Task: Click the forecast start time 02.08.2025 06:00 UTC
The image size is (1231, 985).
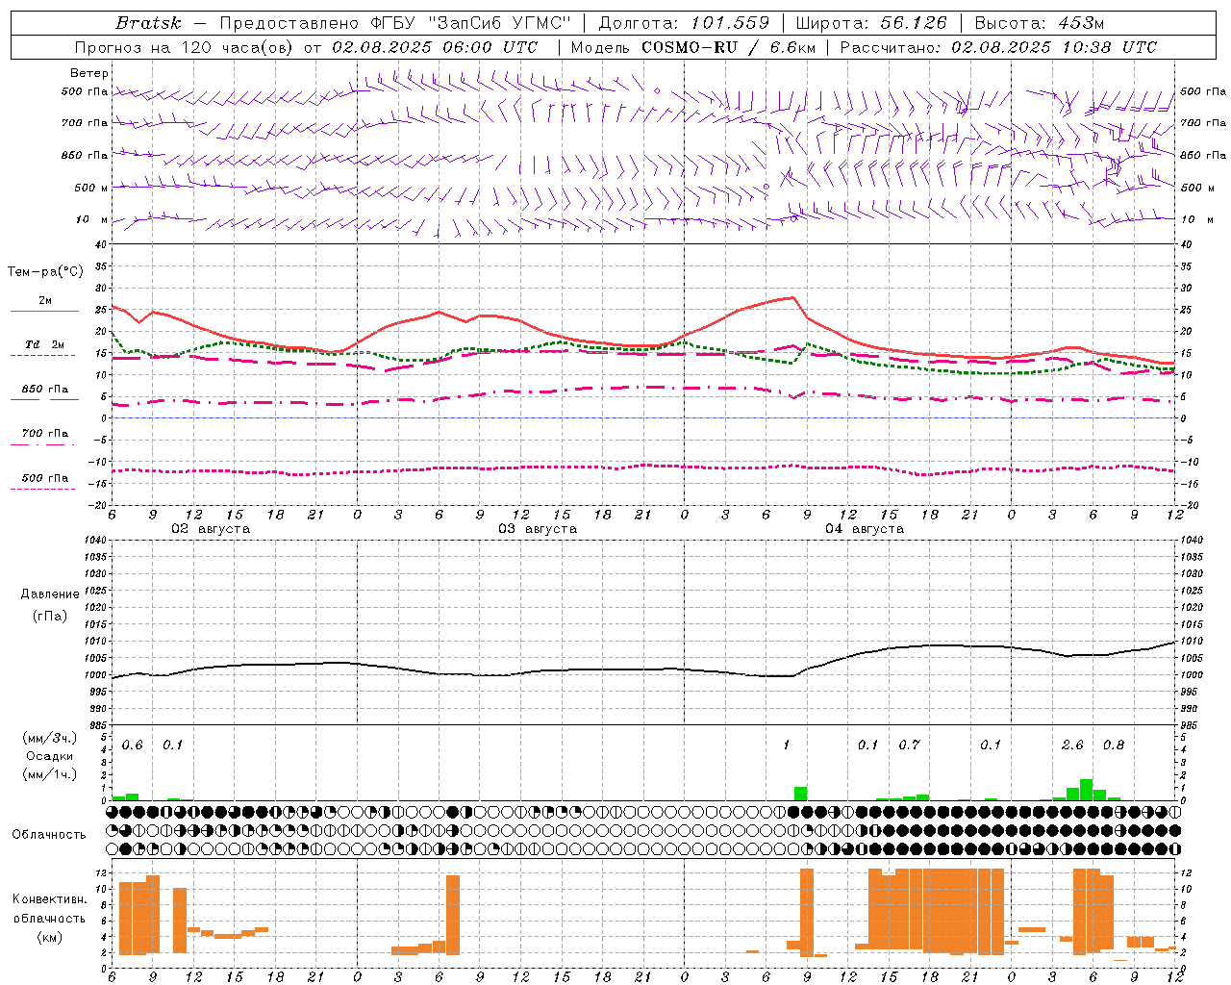Action: [x=435, y=47]
